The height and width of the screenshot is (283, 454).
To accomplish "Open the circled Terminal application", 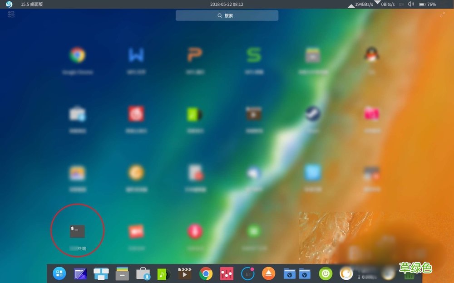I will pos(77,230).
